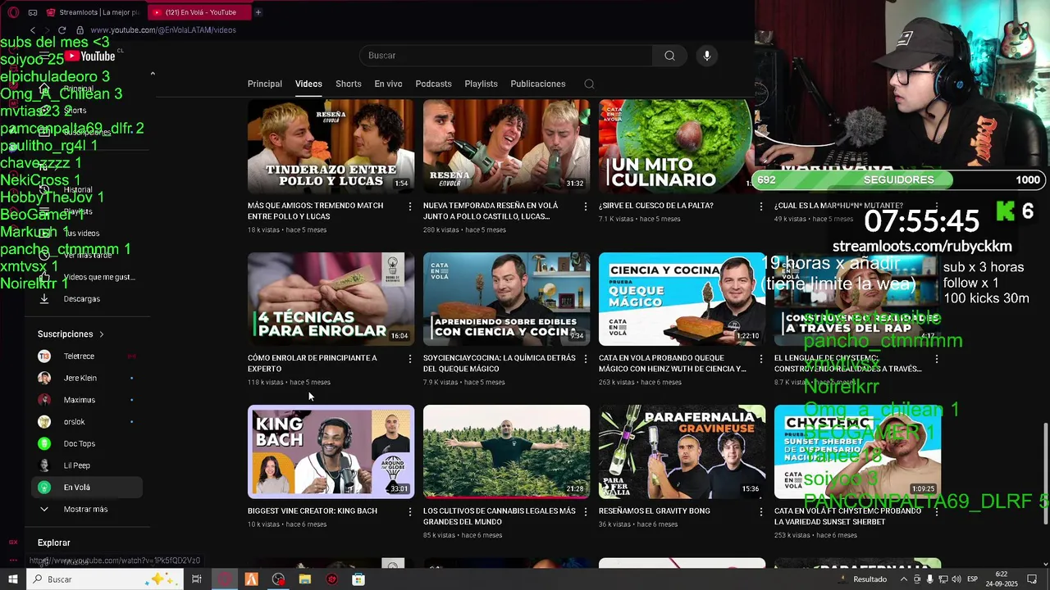Click the browser address bar URL
The width and height of the screenshot is (1050, 590).
(163, 30)
